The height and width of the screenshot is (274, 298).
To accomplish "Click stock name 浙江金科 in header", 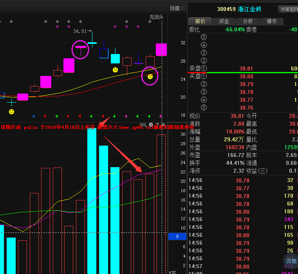I will pos(250,9).
